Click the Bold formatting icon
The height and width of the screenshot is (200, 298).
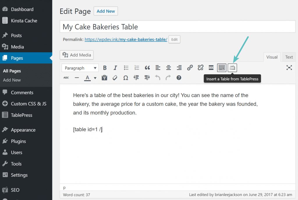(x=105, y=68)
